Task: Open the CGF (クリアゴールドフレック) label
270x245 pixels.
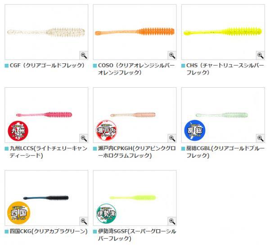Action: pyautogui.click(x=47, y=65)
